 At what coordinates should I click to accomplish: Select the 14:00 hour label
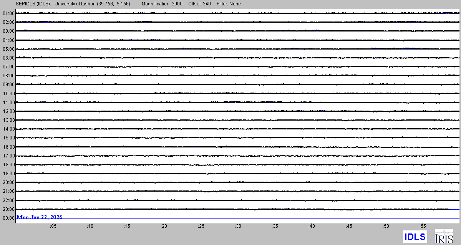pyautogui.click(x=8, y=129)
